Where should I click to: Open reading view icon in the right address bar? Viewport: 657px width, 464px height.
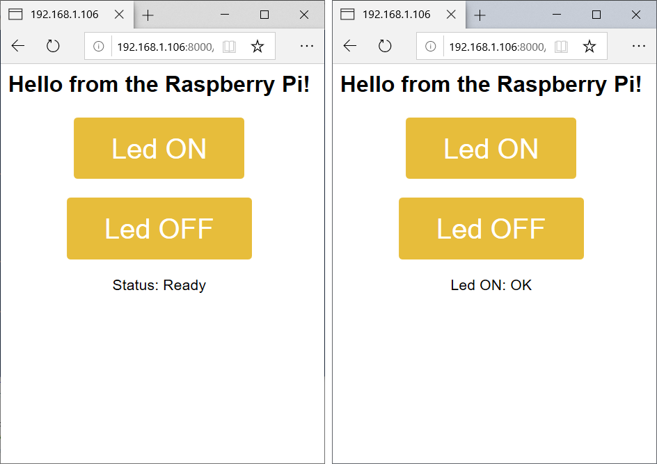[562, 46]
